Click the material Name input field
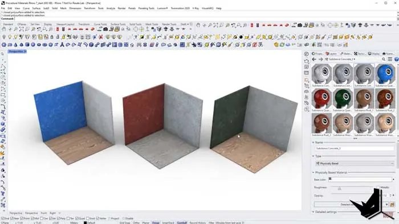The image size is (399, 224). (x=355, y=148)
